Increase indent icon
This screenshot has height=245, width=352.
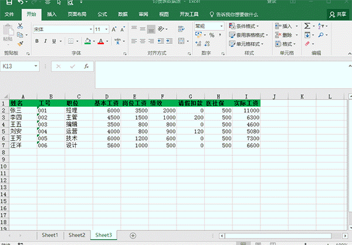point(170,41)
